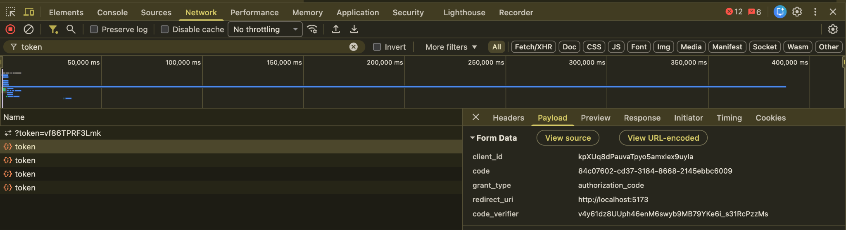Viewport: 846px width, 230px height.
Task: Toggle the All request type filter
Action: tap(497, 47)
